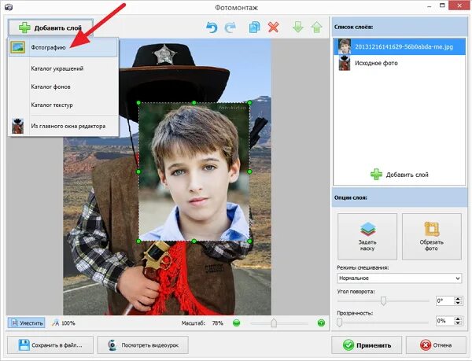Zoom in with the green plus icon
Viewport: 472px width, 361px height.
point(321,323)
